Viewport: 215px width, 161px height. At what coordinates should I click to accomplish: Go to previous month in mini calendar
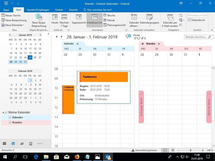(x=10, y=35)
